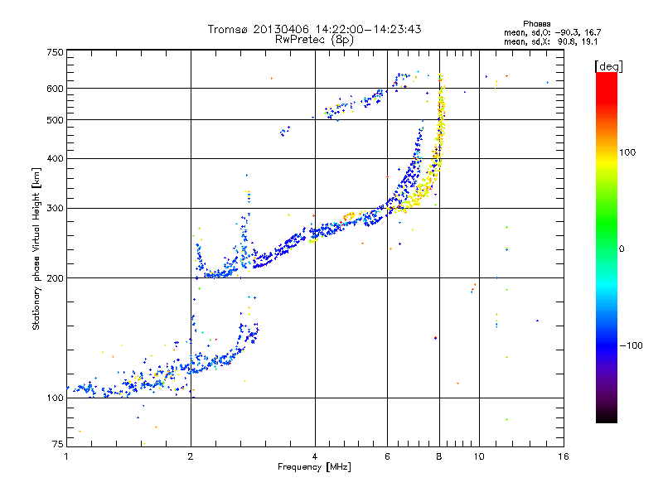Click the plot title 'Tromsø 20130406 14:22:00-14:23:43'
The width and height of the screenshot is (663, 497).
tap(314, 29)
